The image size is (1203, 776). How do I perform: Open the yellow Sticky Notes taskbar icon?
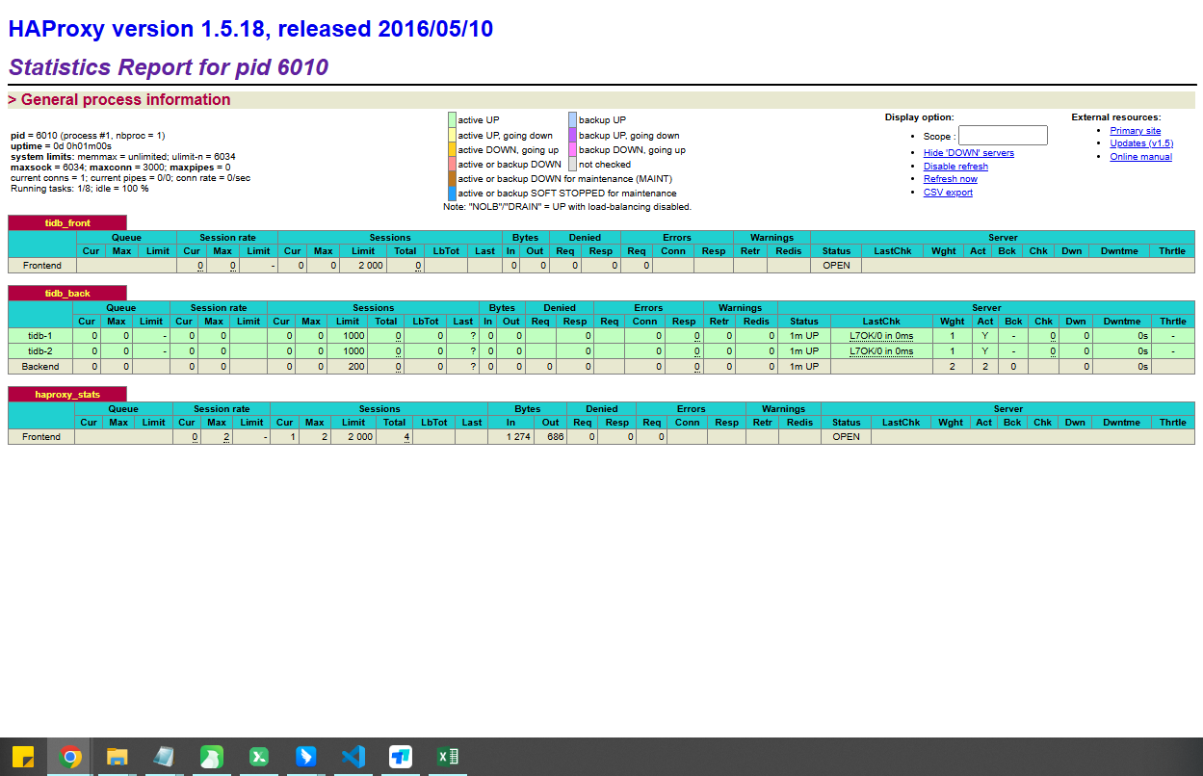click(x=22, y=757)
